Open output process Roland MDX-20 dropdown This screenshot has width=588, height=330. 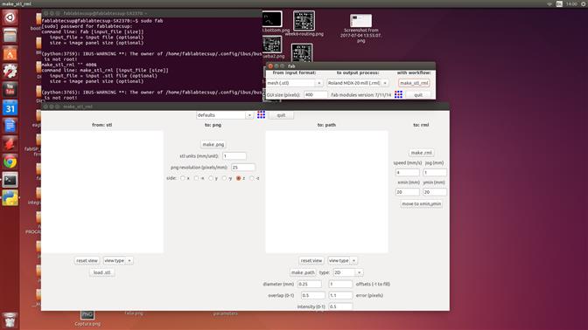357,83
